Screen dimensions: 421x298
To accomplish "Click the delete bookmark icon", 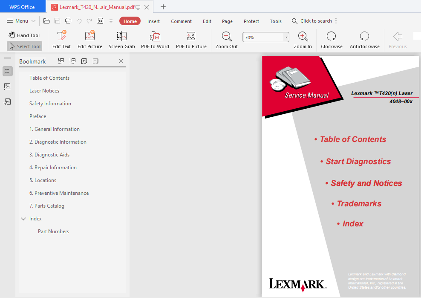I will click(95, 61).
